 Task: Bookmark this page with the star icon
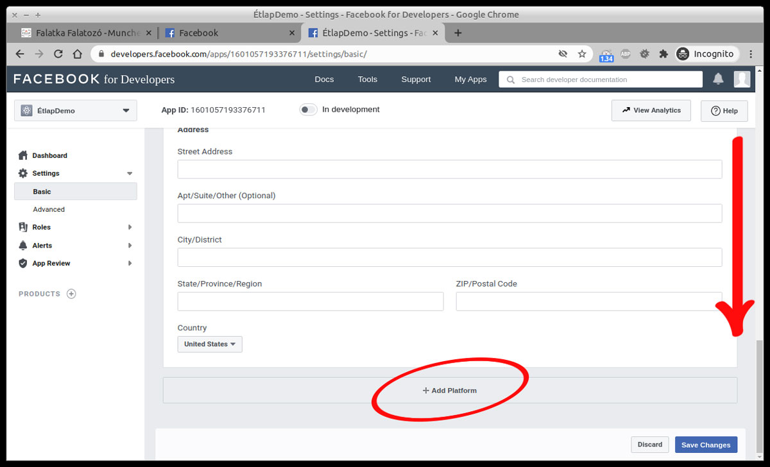coord(582,54)
